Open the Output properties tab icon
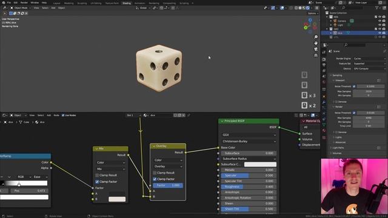 324,65
